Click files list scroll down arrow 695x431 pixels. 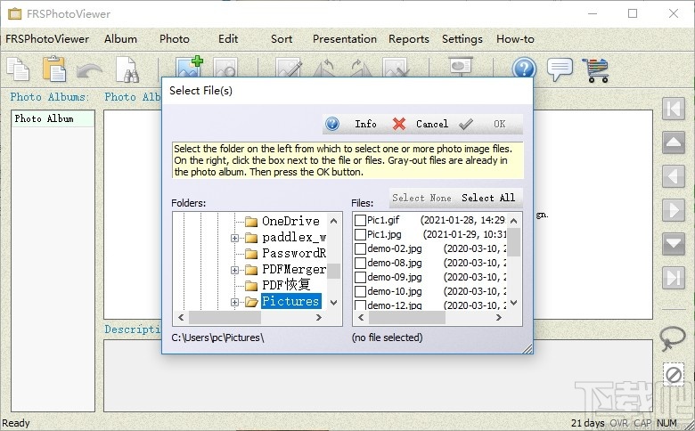pyautogui.click(x=514, y=303)
